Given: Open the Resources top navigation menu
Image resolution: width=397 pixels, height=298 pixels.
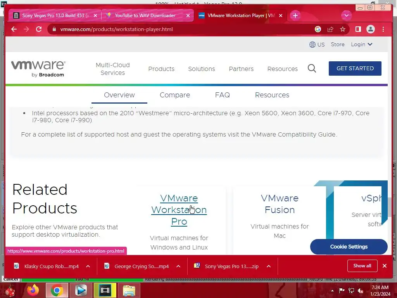Looking at the screenshot, I should tap(283, 69).
